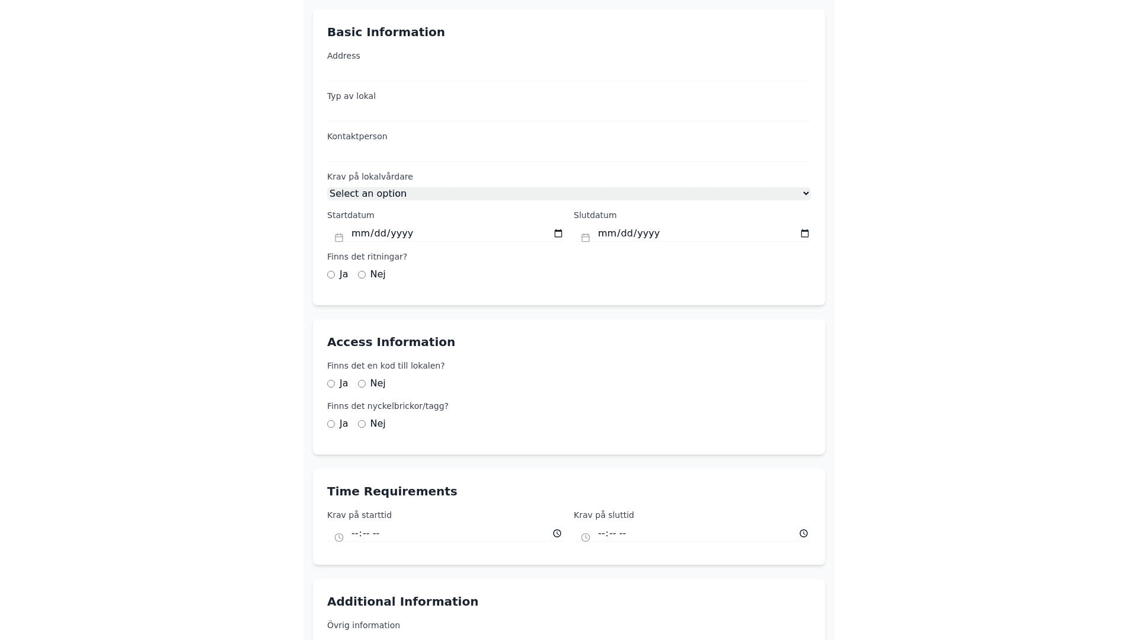This screenshot has height=640, width=1138.
Task: Click the Startdatum date field
Action: click(445, 233)
